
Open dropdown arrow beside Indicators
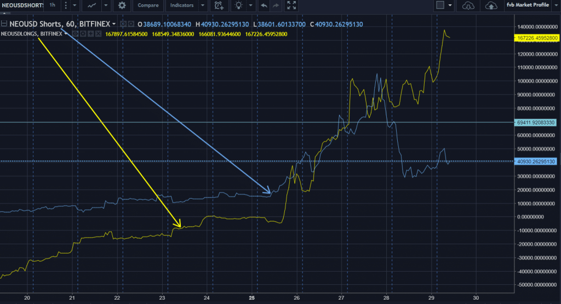203,5
